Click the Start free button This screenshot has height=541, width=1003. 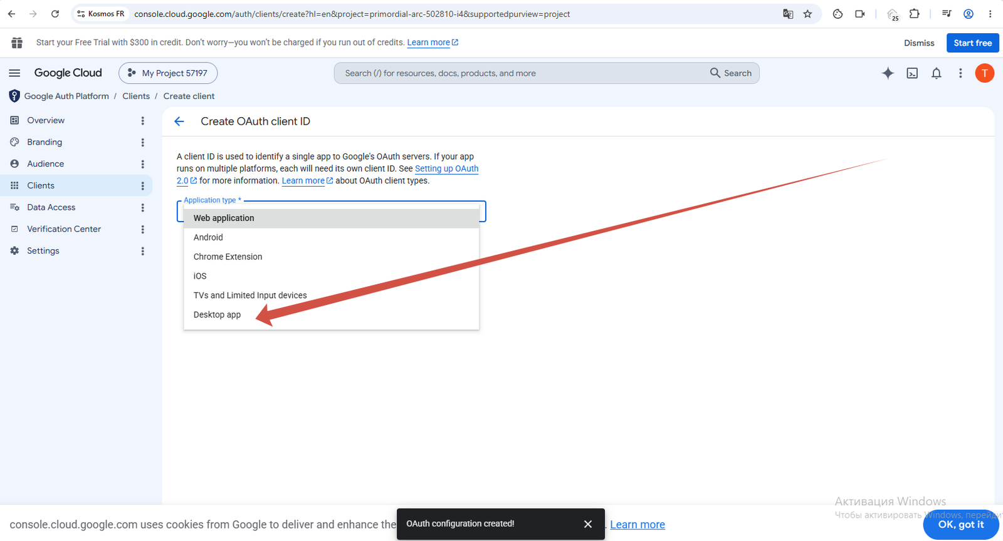click(x=972, y=43)
